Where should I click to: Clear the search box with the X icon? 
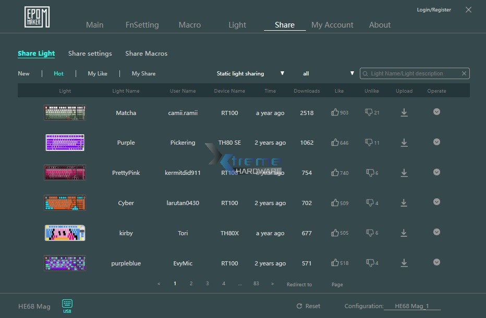464,73
